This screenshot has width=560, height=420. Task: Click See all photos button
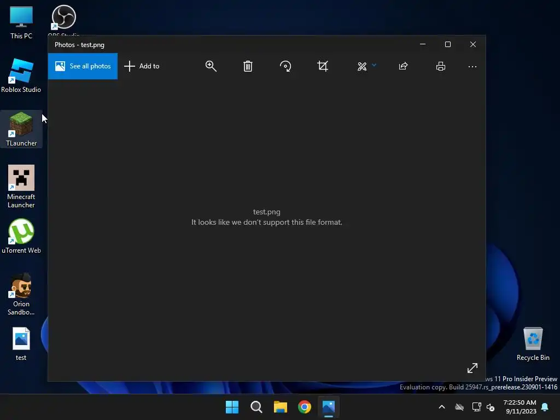(83, 66)
